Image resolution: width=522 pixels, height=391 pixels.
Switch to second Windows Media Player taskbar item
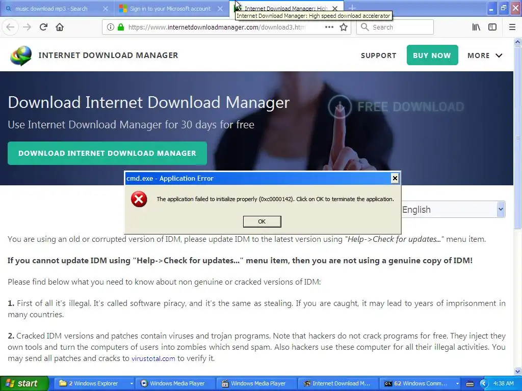(256, 383)
